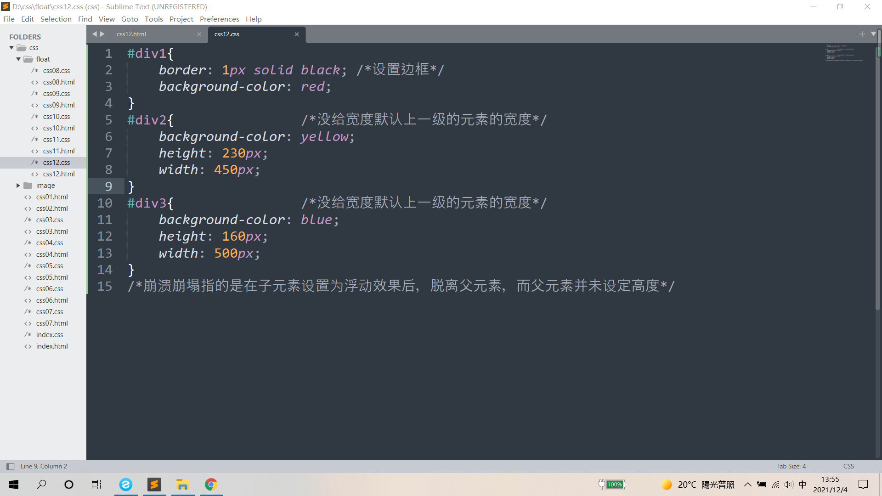Open the Goto menu
This screenshot has width=882, height=496.
tap(130, 19)
